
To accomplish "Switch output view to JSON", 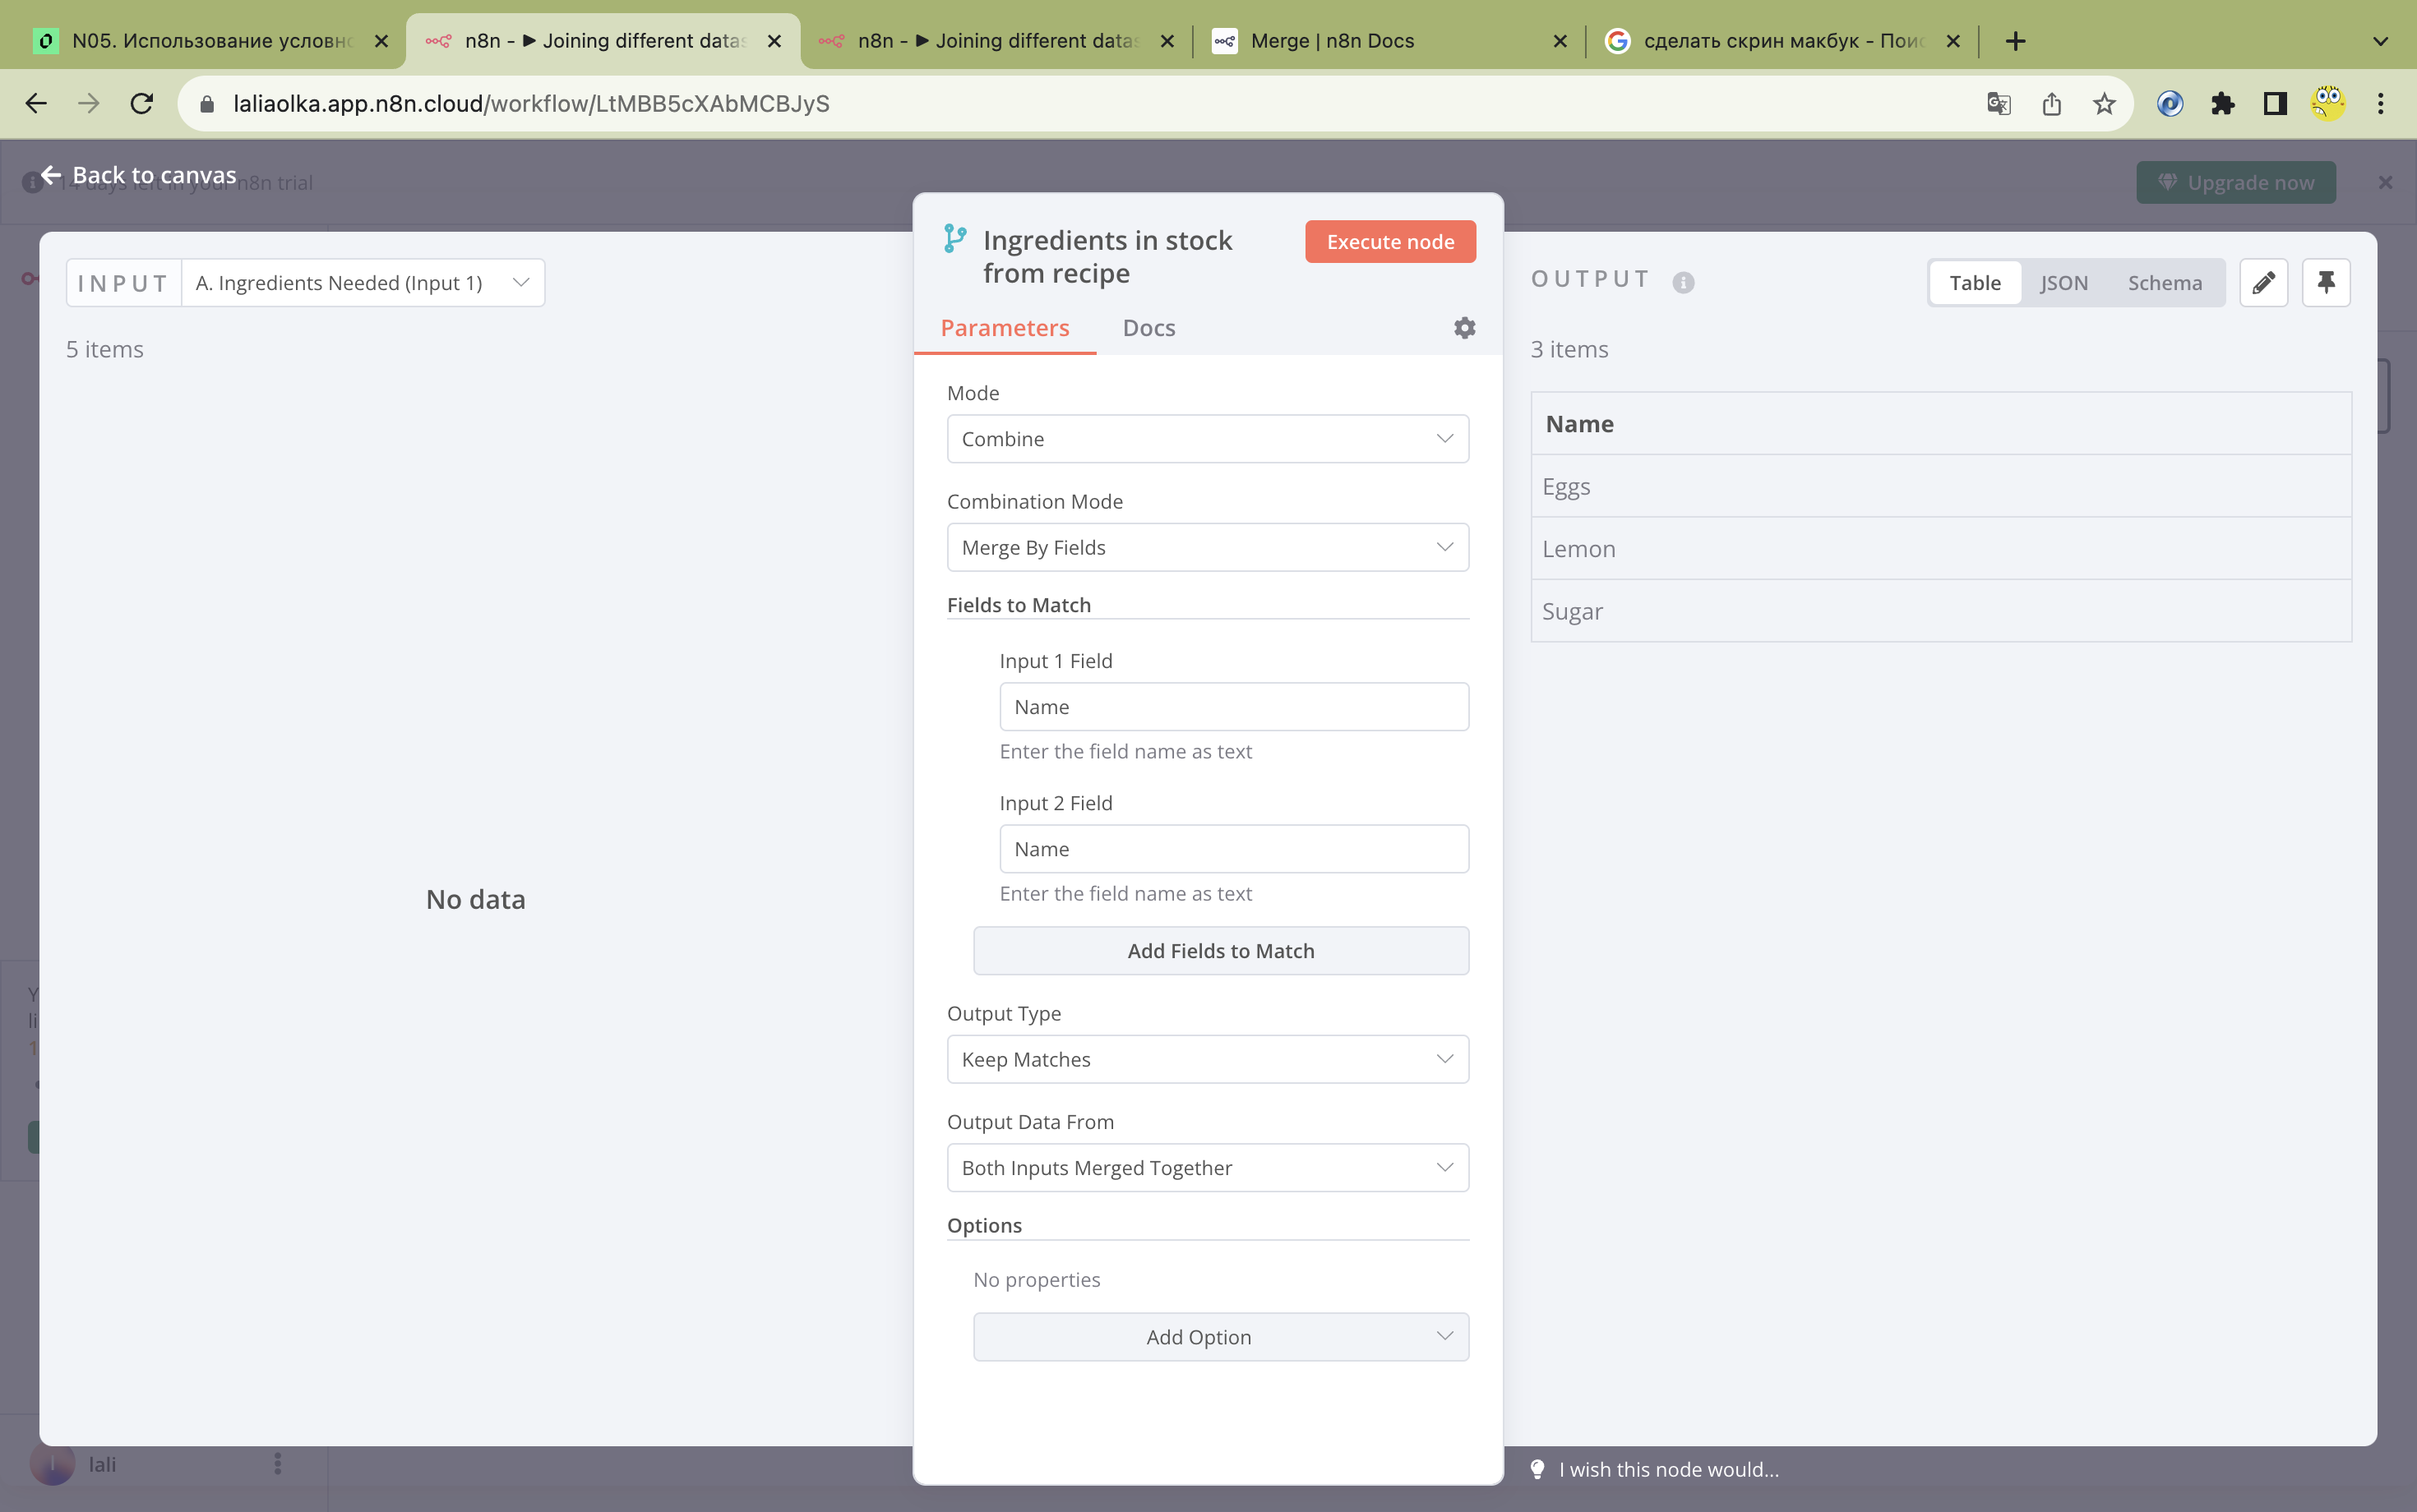I will (2063, 283).
